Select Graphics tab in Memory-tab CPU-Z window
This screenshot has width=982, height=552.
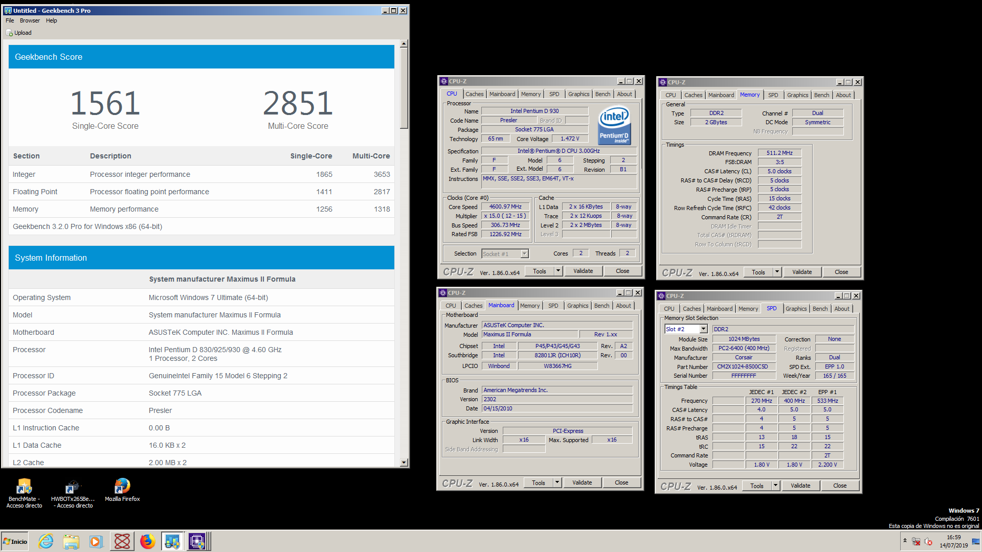pos(797,95)
